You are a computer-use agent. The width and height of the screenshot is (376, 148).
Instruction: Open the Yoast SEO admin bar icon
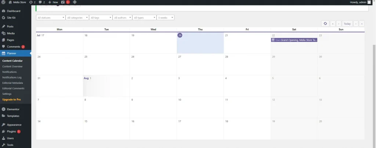65,2
